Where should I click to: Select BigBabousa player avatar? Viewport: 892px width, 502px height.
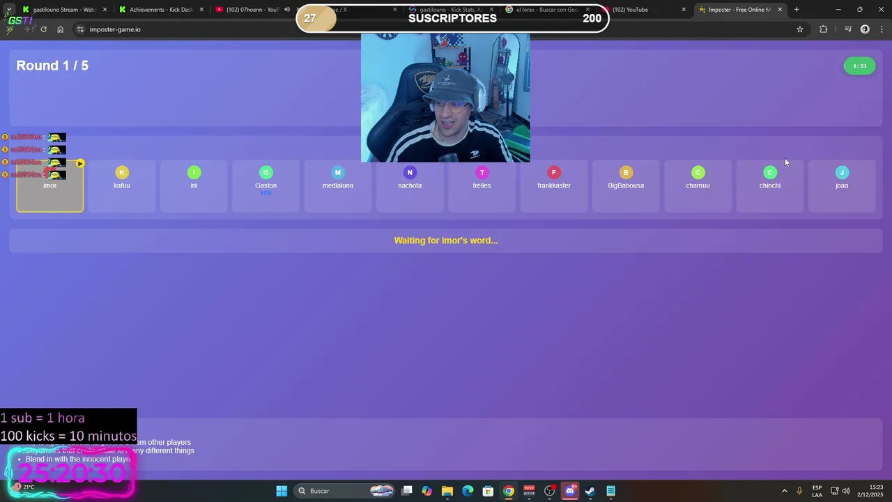coord(626,172)
